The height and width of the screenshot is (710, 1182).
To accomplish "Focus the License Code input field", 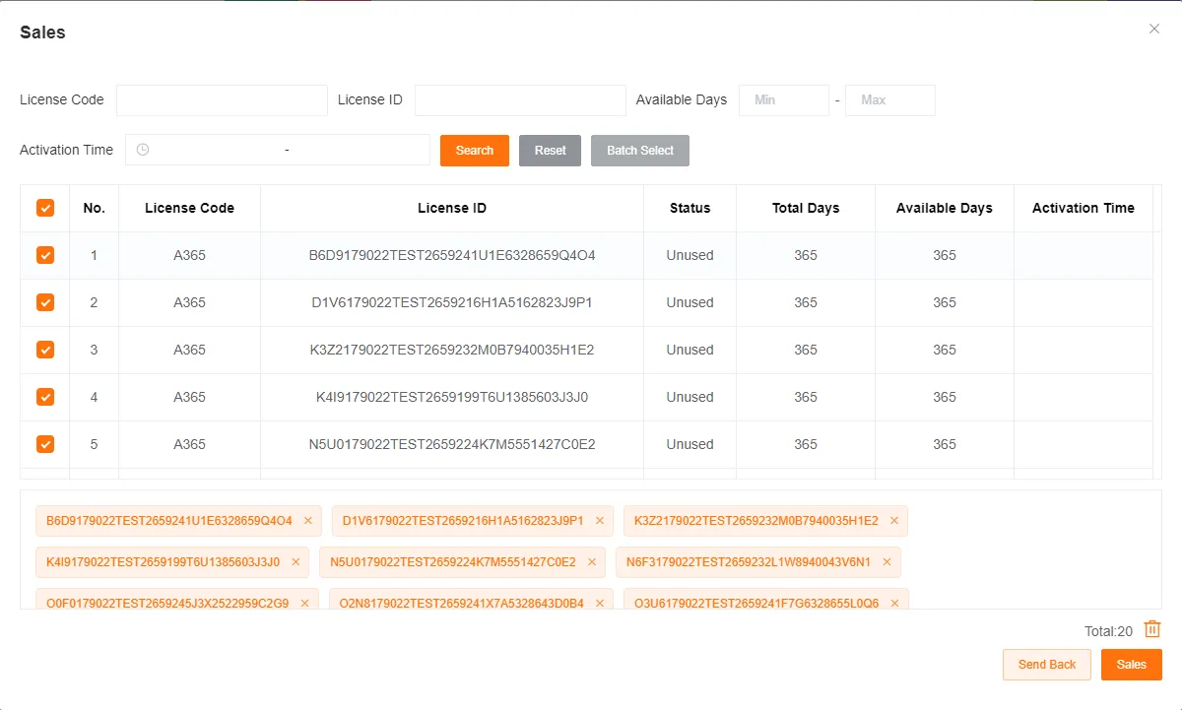I will tap(222, 100).
